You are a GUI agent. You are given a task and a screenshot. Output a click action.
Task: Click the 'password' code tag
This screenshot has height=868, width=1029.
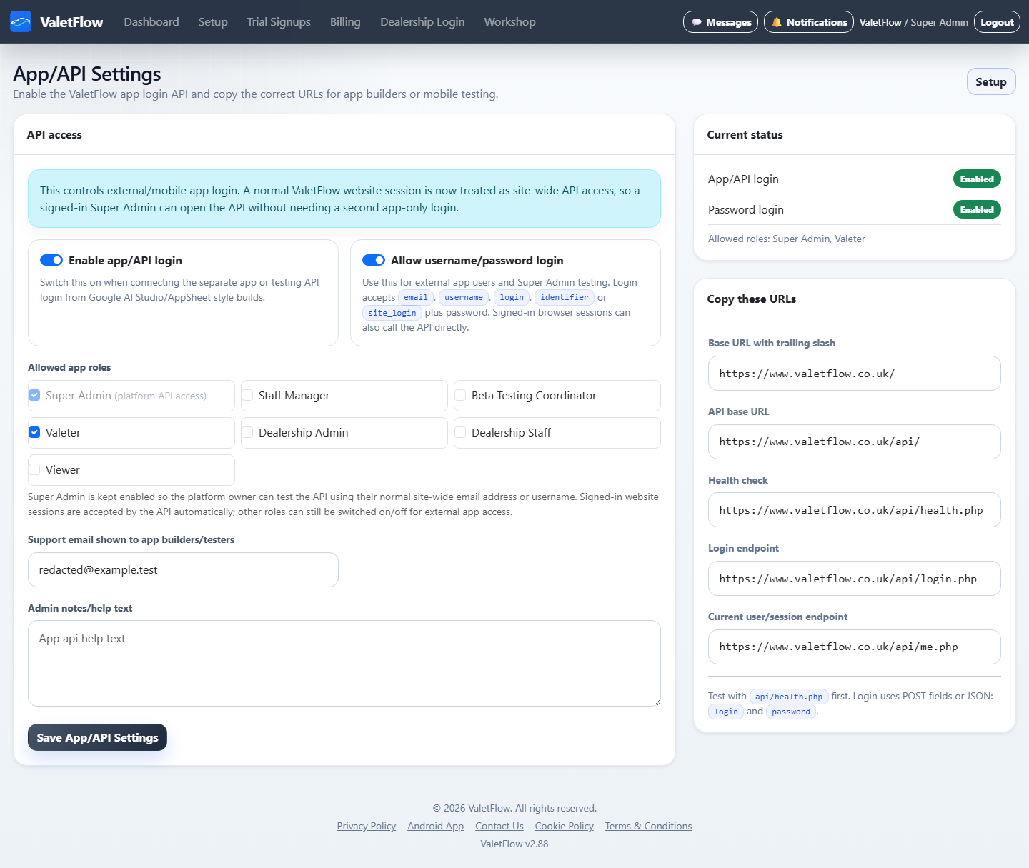[x=791, y=712]
